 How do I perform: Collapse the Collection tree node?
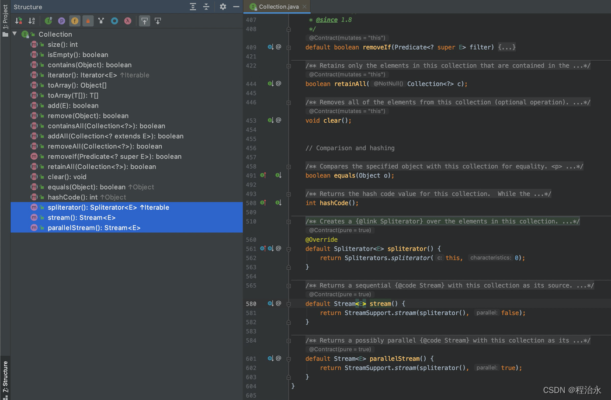coord(15,34)
